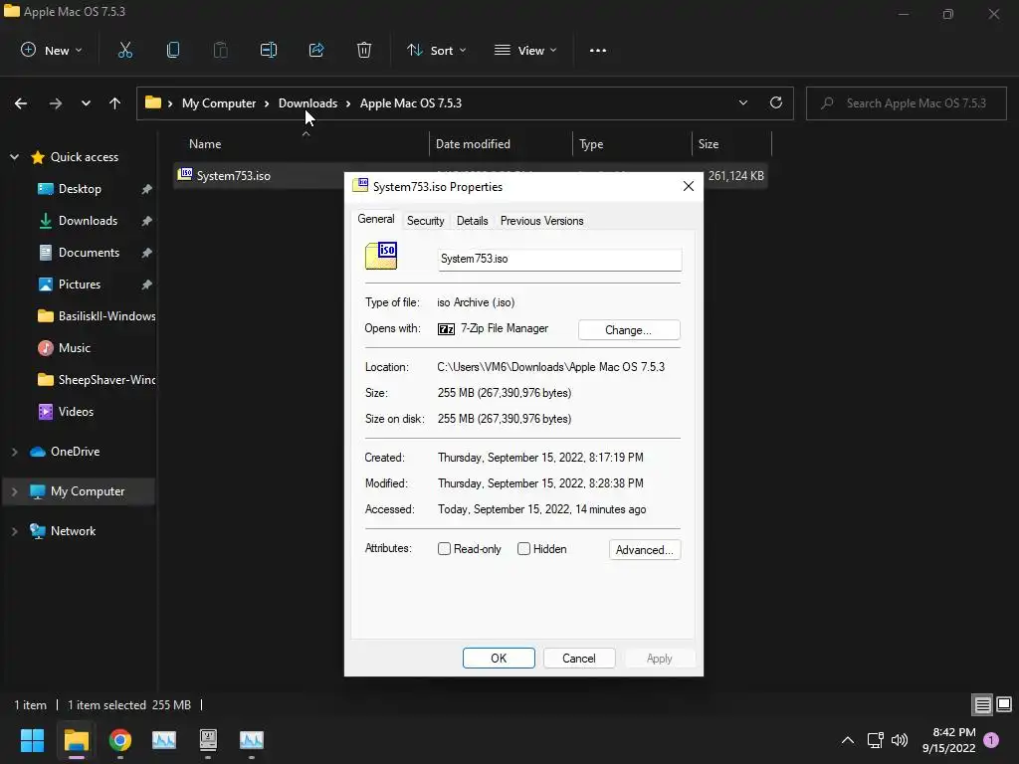Launch Google Chrome from taskbar

coord(120,740)
